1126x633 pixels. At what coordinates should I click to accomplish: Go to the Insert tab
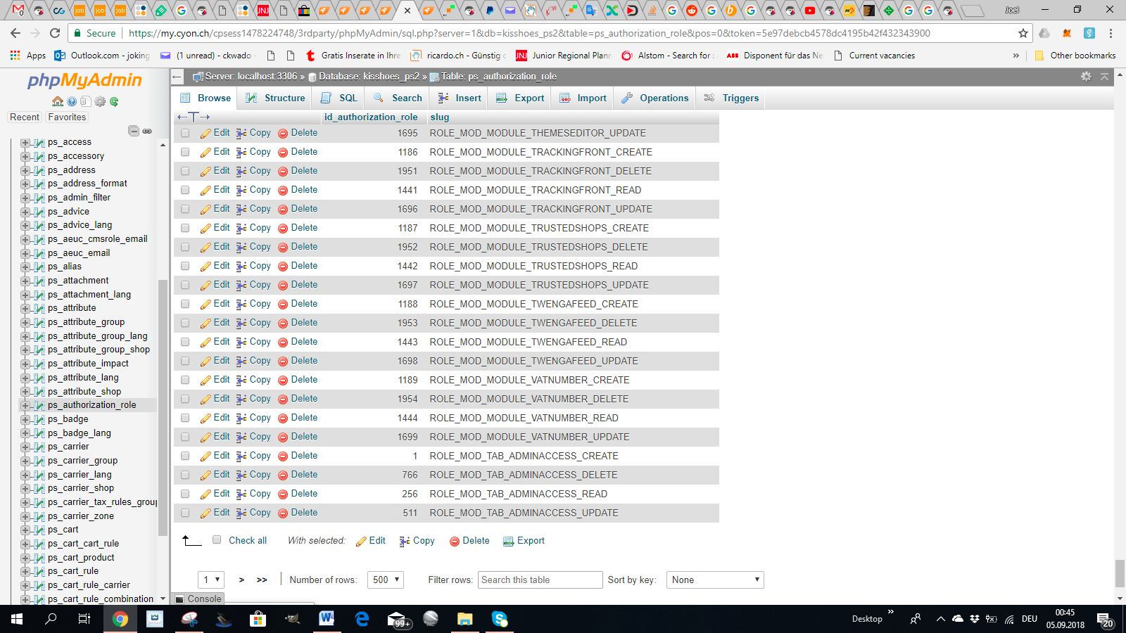point(460,98)
